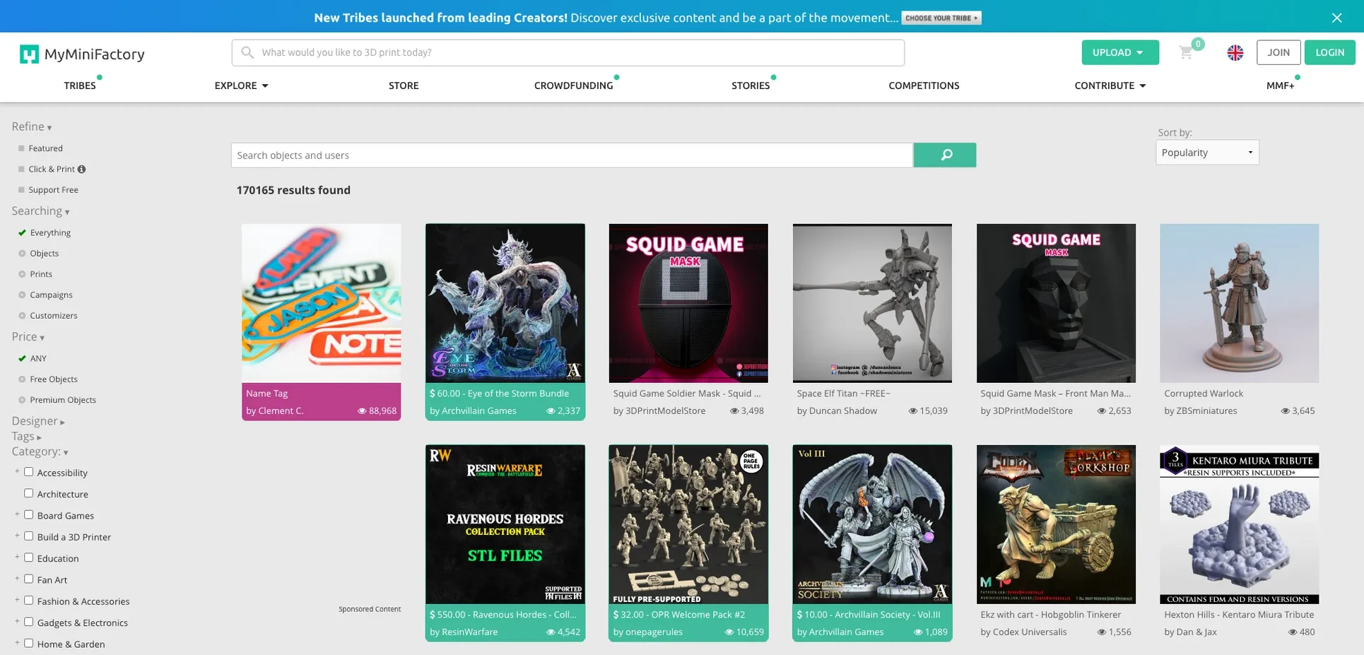
Task: Close the New Tribes banner
Action: [1336, 18]
